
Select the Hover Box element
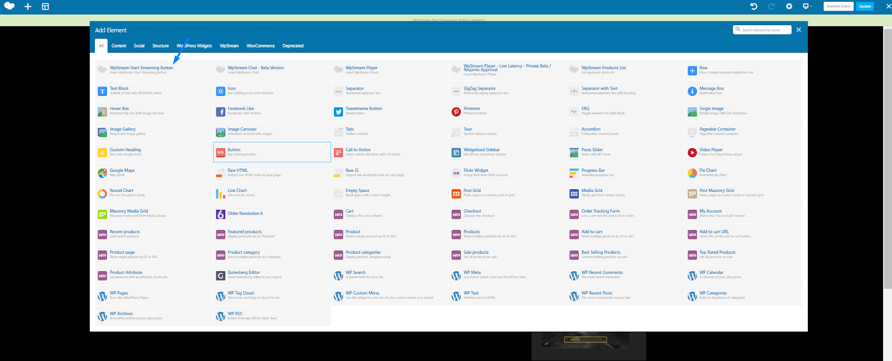point(154,111)
